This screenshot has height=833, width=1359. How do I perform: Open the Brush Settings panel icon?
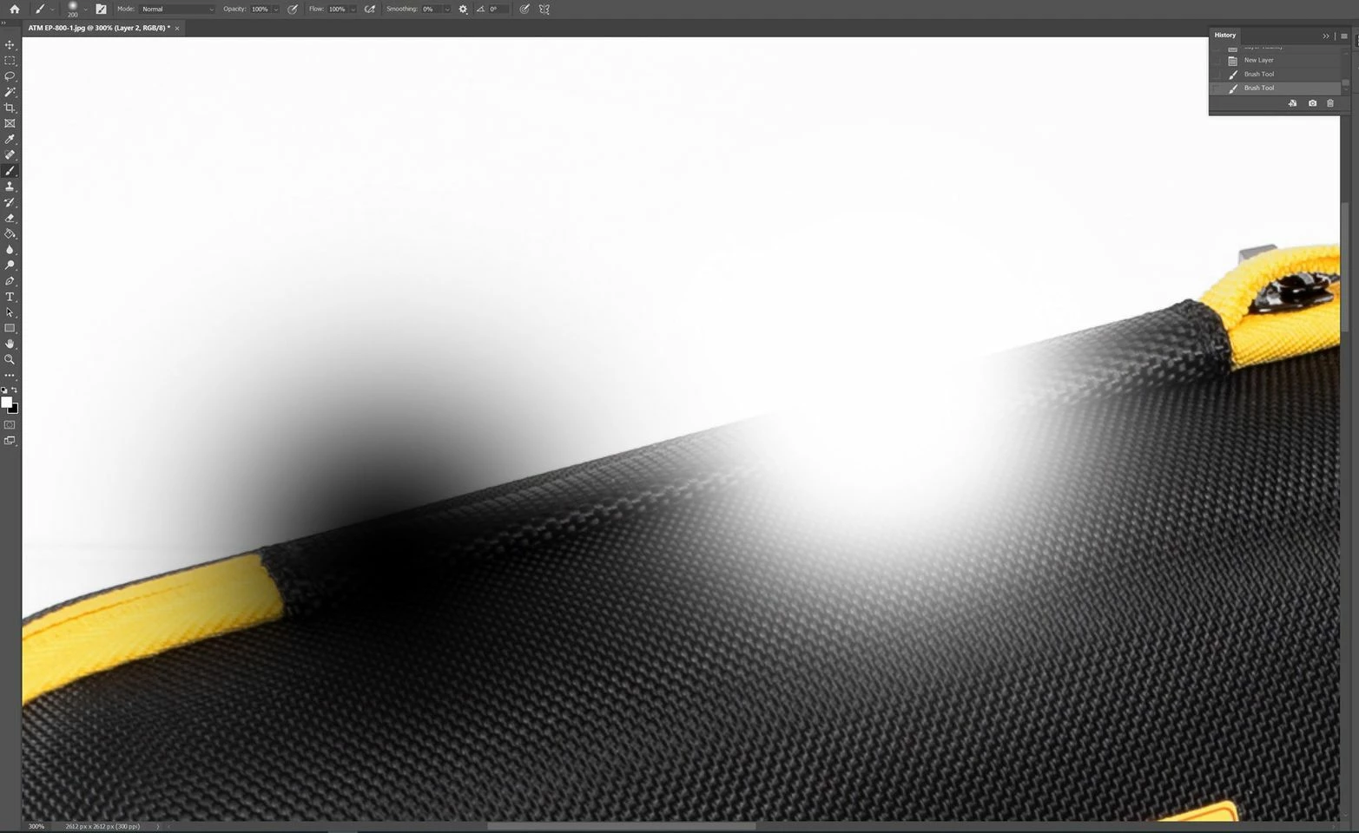101,9
